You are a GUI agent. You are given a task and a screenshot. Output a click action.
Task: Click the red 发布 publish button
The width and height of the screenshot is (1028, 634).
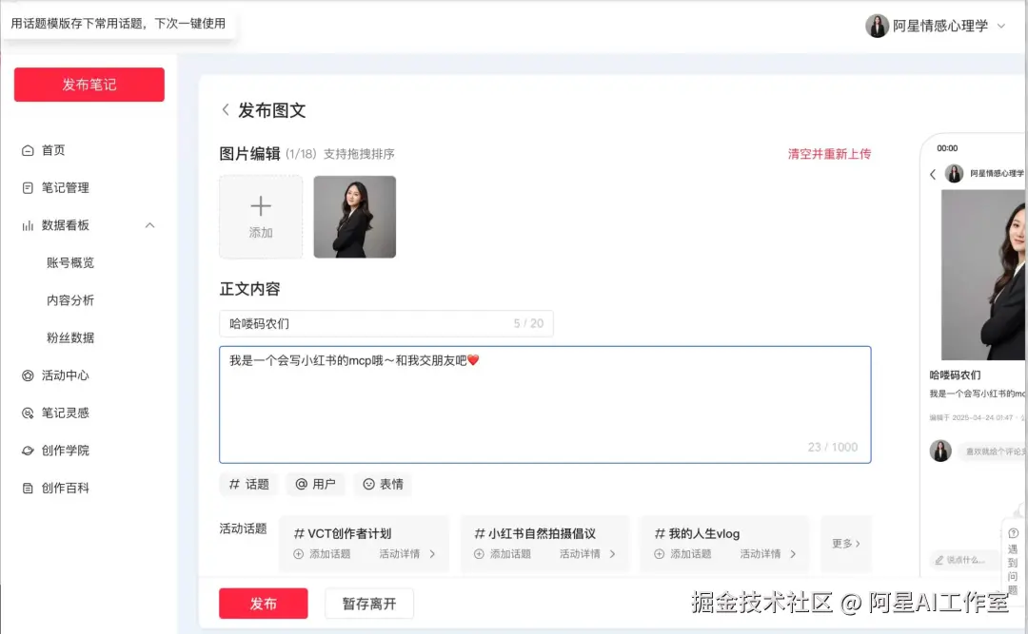click(263, 603)
